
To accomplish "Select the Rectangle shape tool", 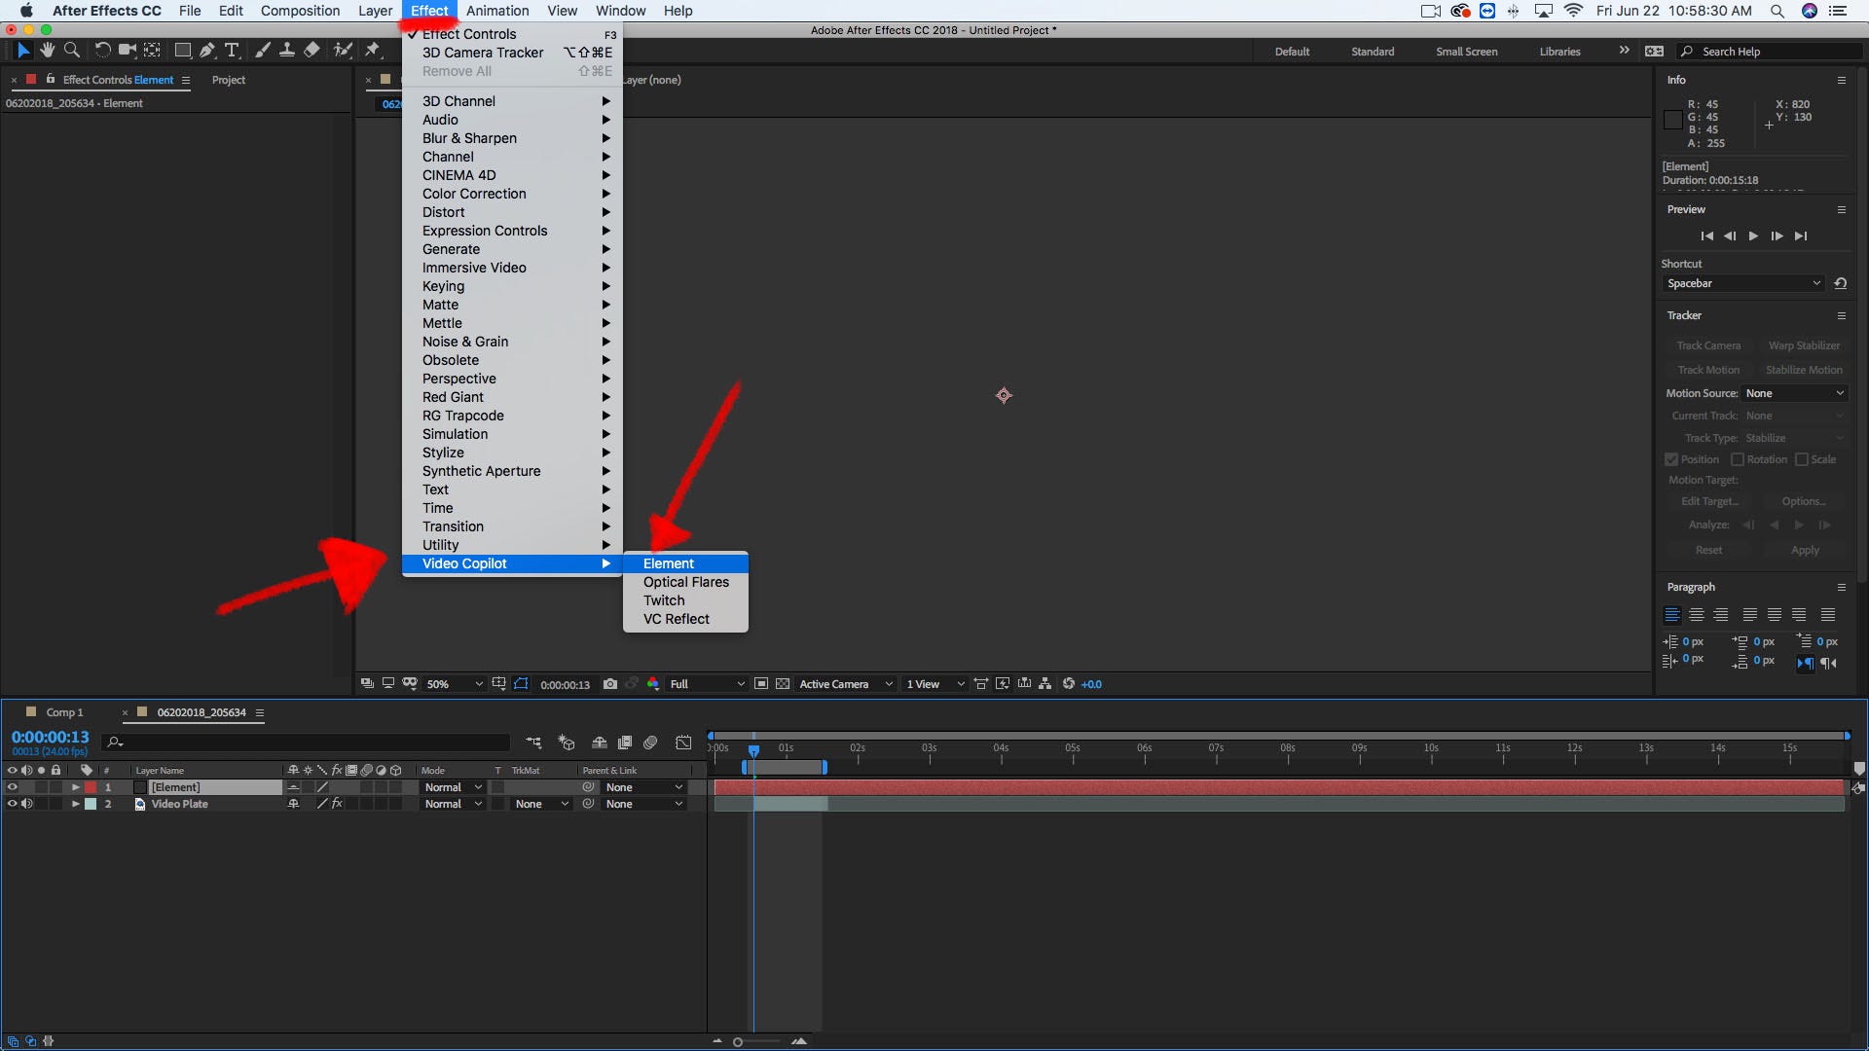I will [182, 50].
